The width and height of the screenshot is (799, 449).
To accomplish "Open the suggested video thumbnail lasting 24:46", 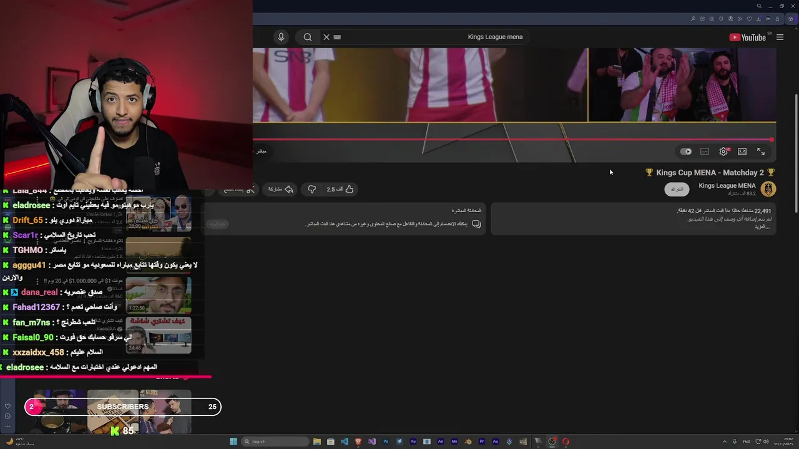I will click(159, 335).
